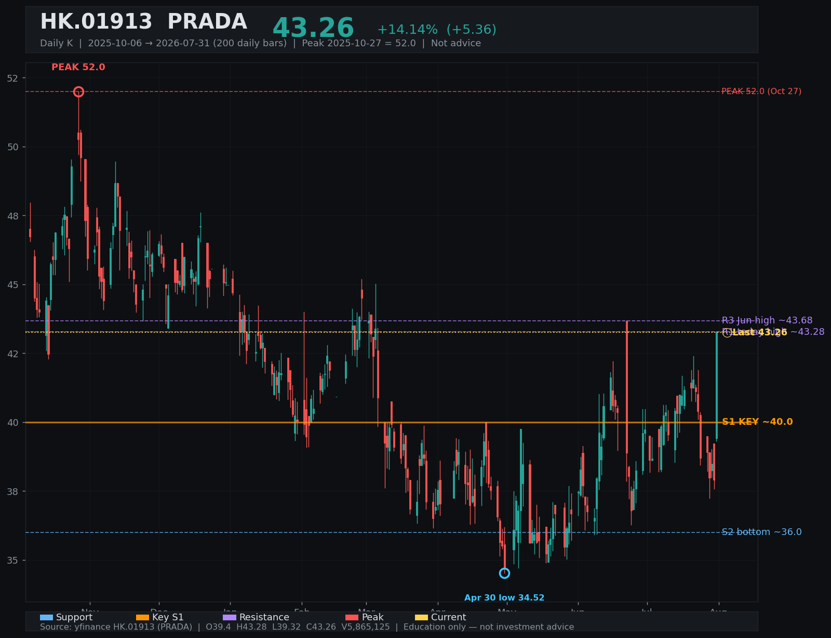
Task: Click the 38 tick on the price axis
Action: [x=12, y=492]
